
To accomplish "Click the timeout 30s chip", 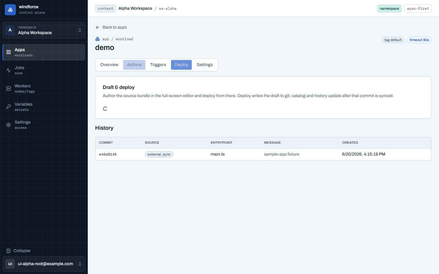I will tap(419, 40).
